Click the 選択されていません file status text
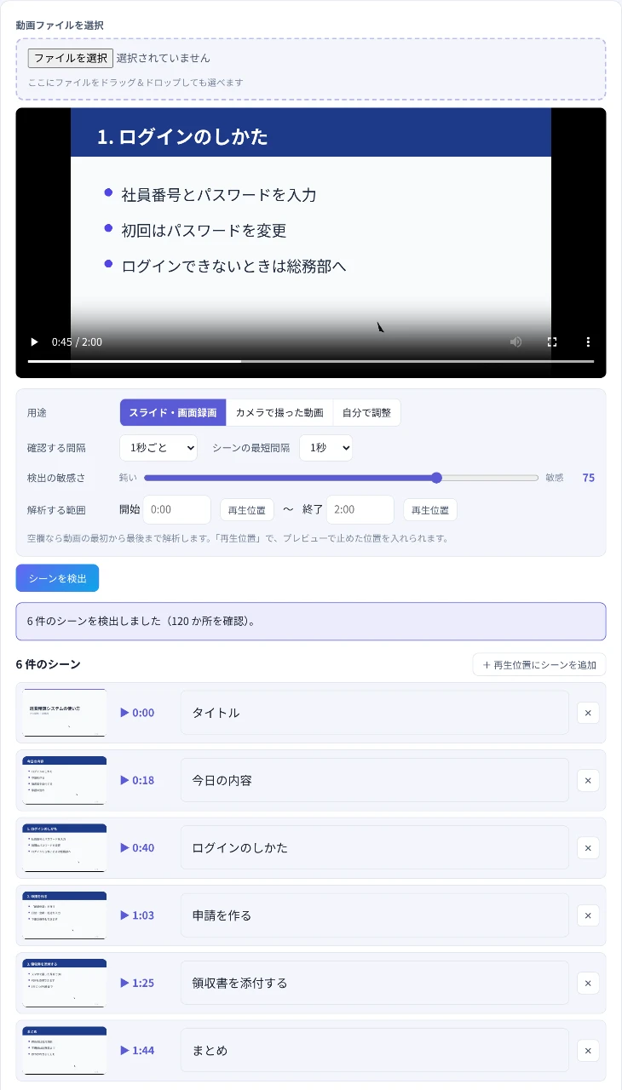This screenshot has width=622, height=1090. [x=164, y=58]
